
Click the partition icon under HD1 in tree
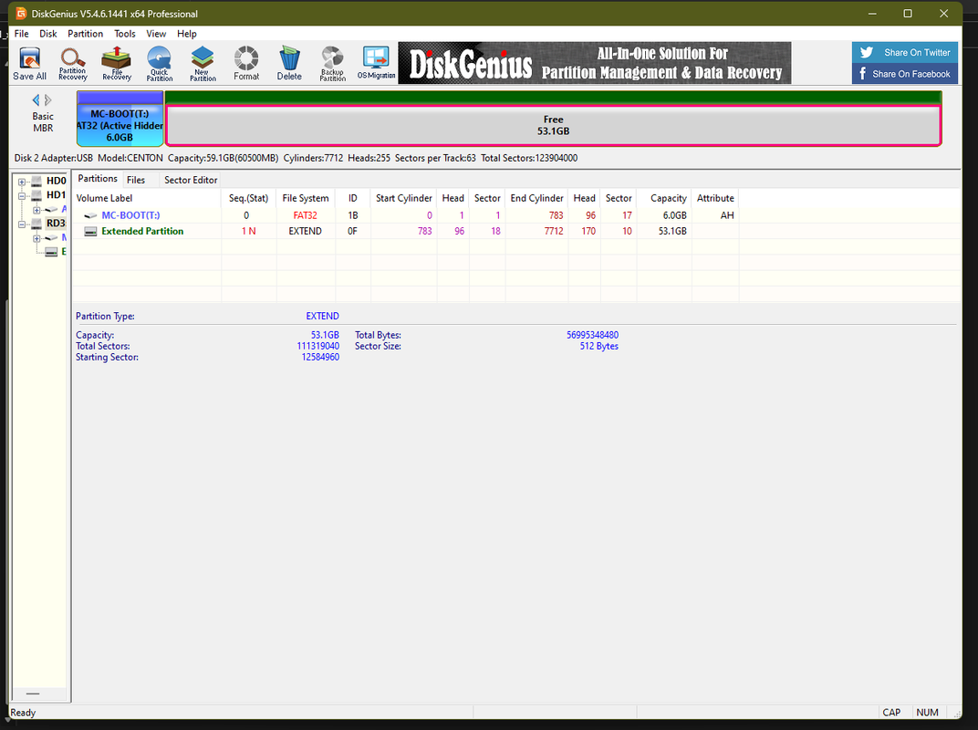pyautogui.click(x=51, y=210)
